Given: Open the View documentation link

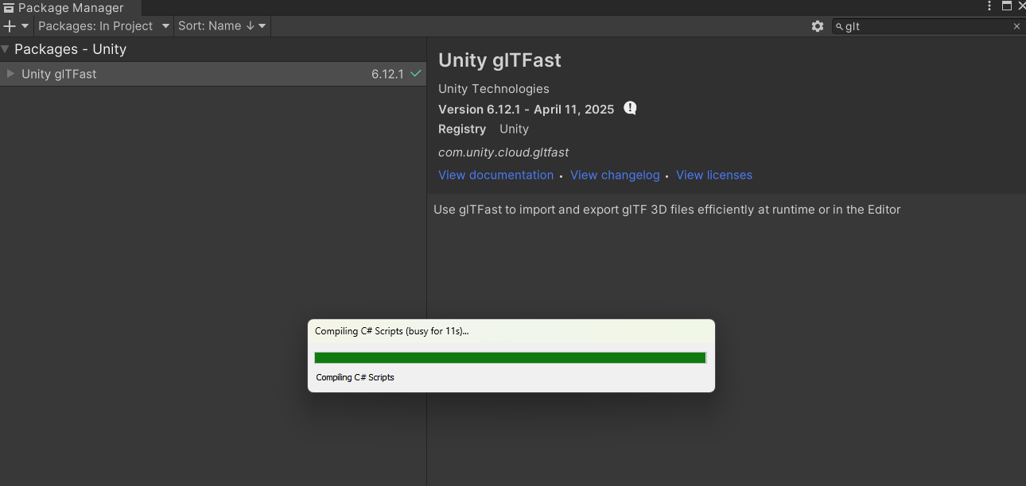Looking at the screenshot, I should click(496, 175).
